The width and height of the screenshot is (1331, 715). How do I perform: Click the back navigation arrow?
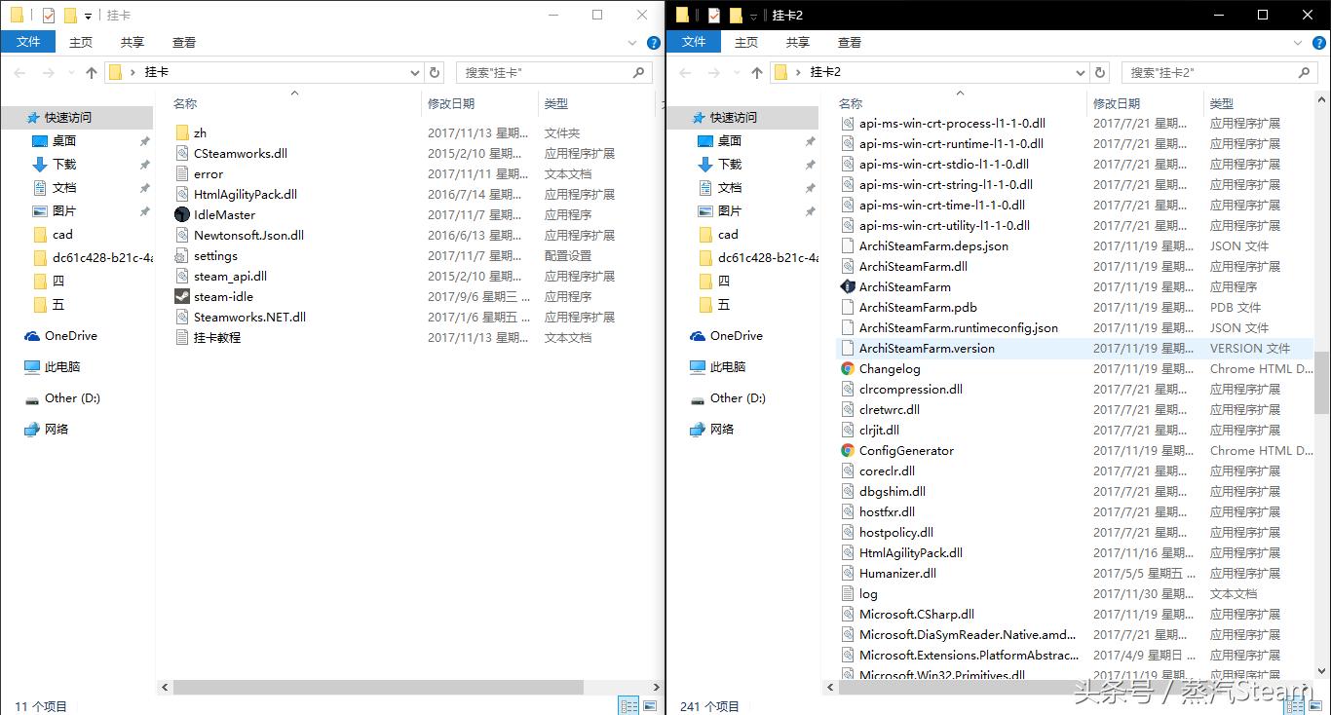tap(19, 71)
